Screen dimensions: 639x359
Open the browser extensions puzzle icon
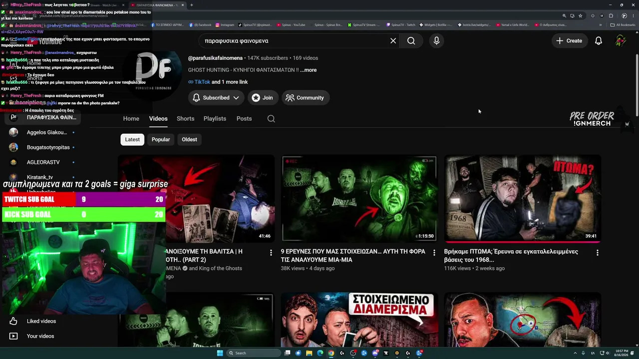611,15
